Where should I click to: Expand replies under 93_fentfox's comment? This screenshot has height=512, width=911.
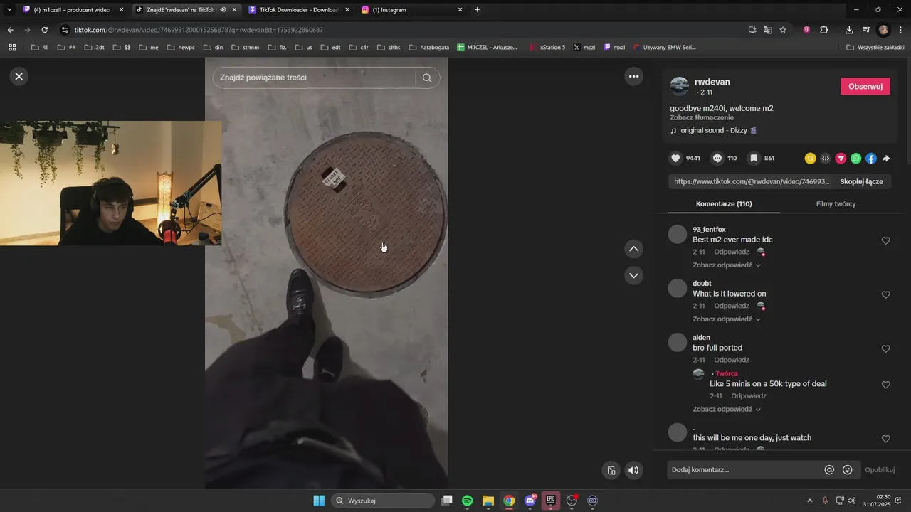tap(726, 265)
